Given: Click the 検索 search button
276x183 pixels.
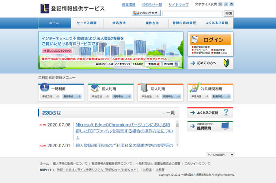Looking at the screenshot, I should tap(229, 13).
